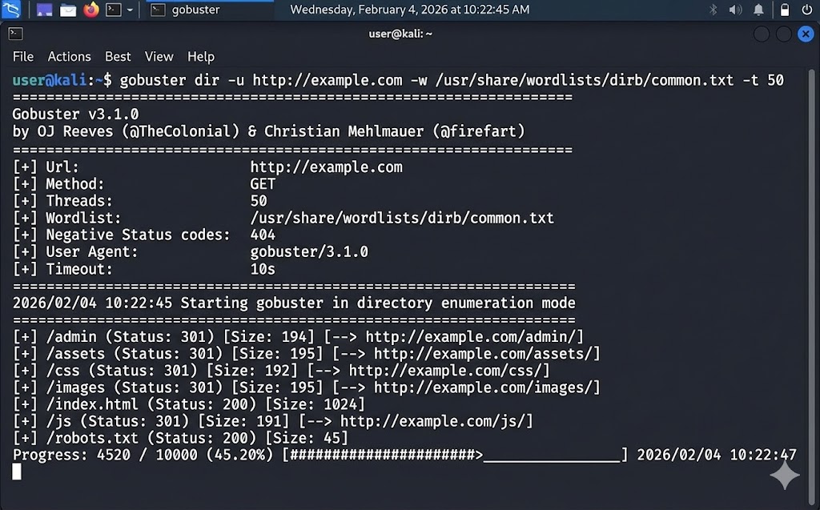820x510 pixels.
Task: Open the File menu
Action: point(23,57)
